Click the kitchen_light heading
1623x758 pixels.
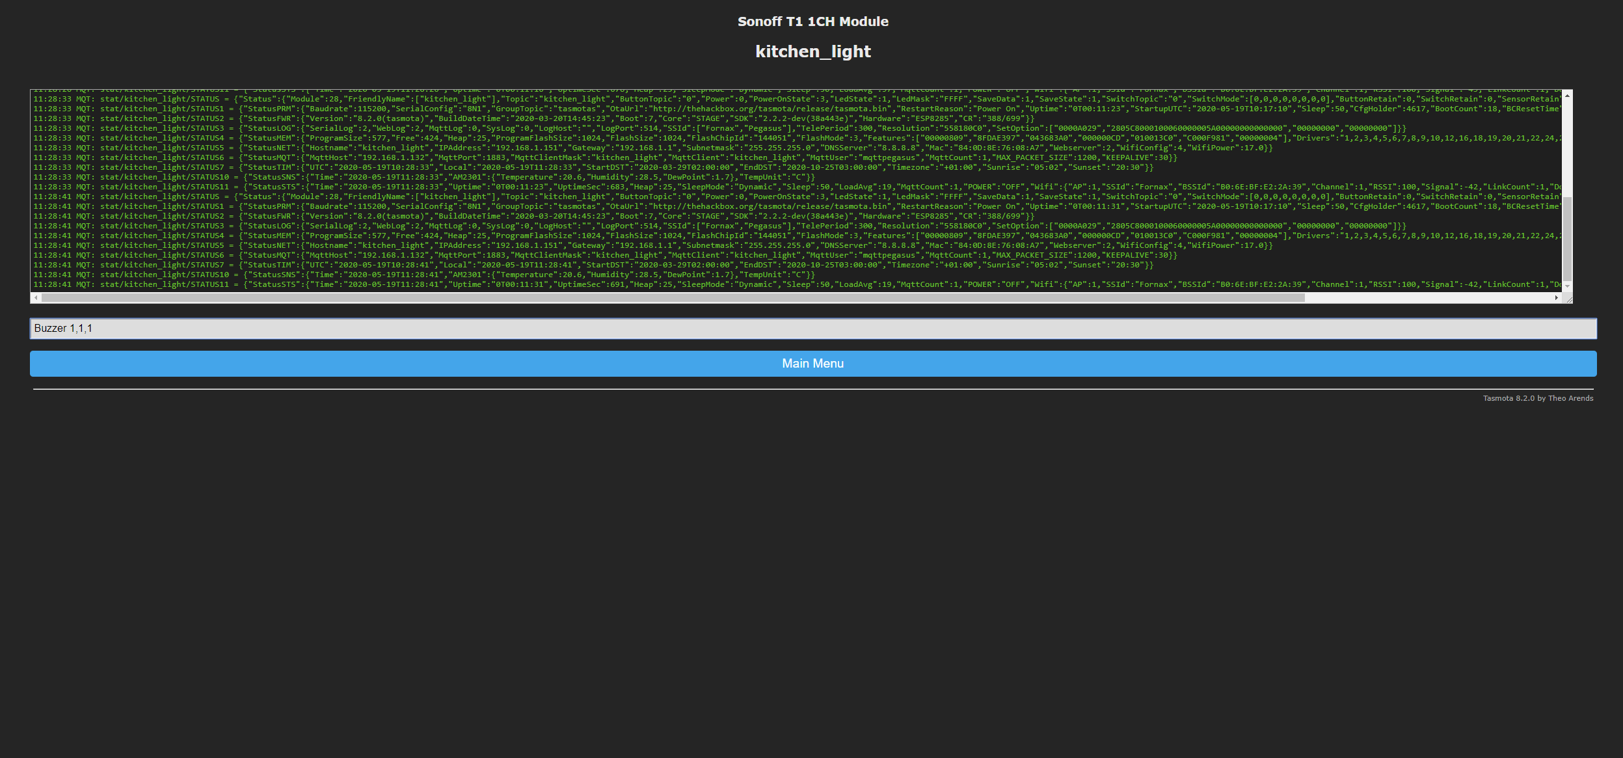coord(813,51)
